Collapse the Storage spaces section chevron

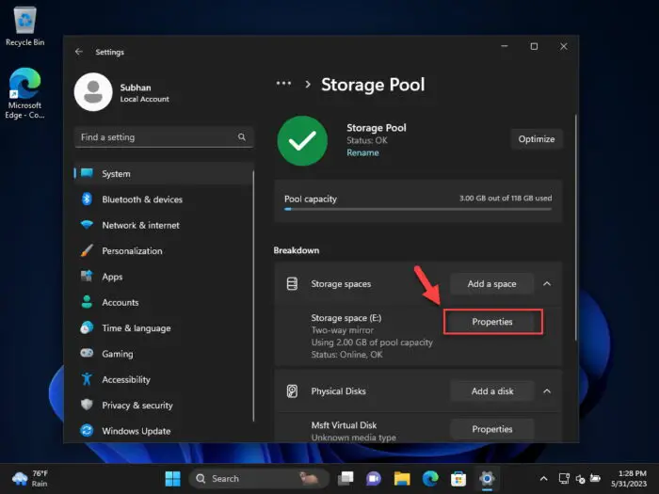547,284
